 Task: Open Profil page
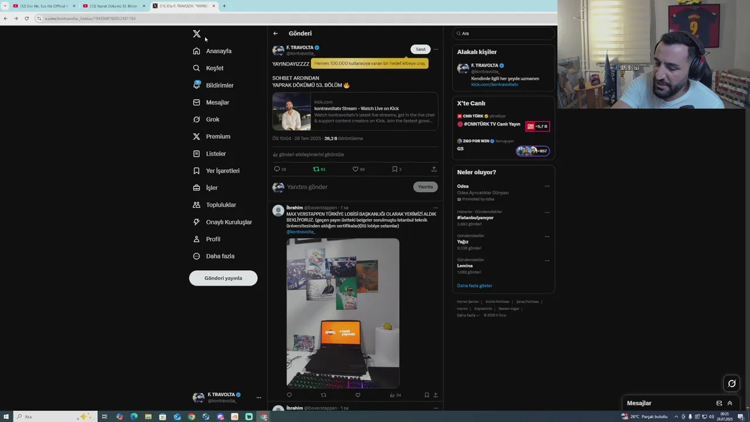tap(207, 239)
